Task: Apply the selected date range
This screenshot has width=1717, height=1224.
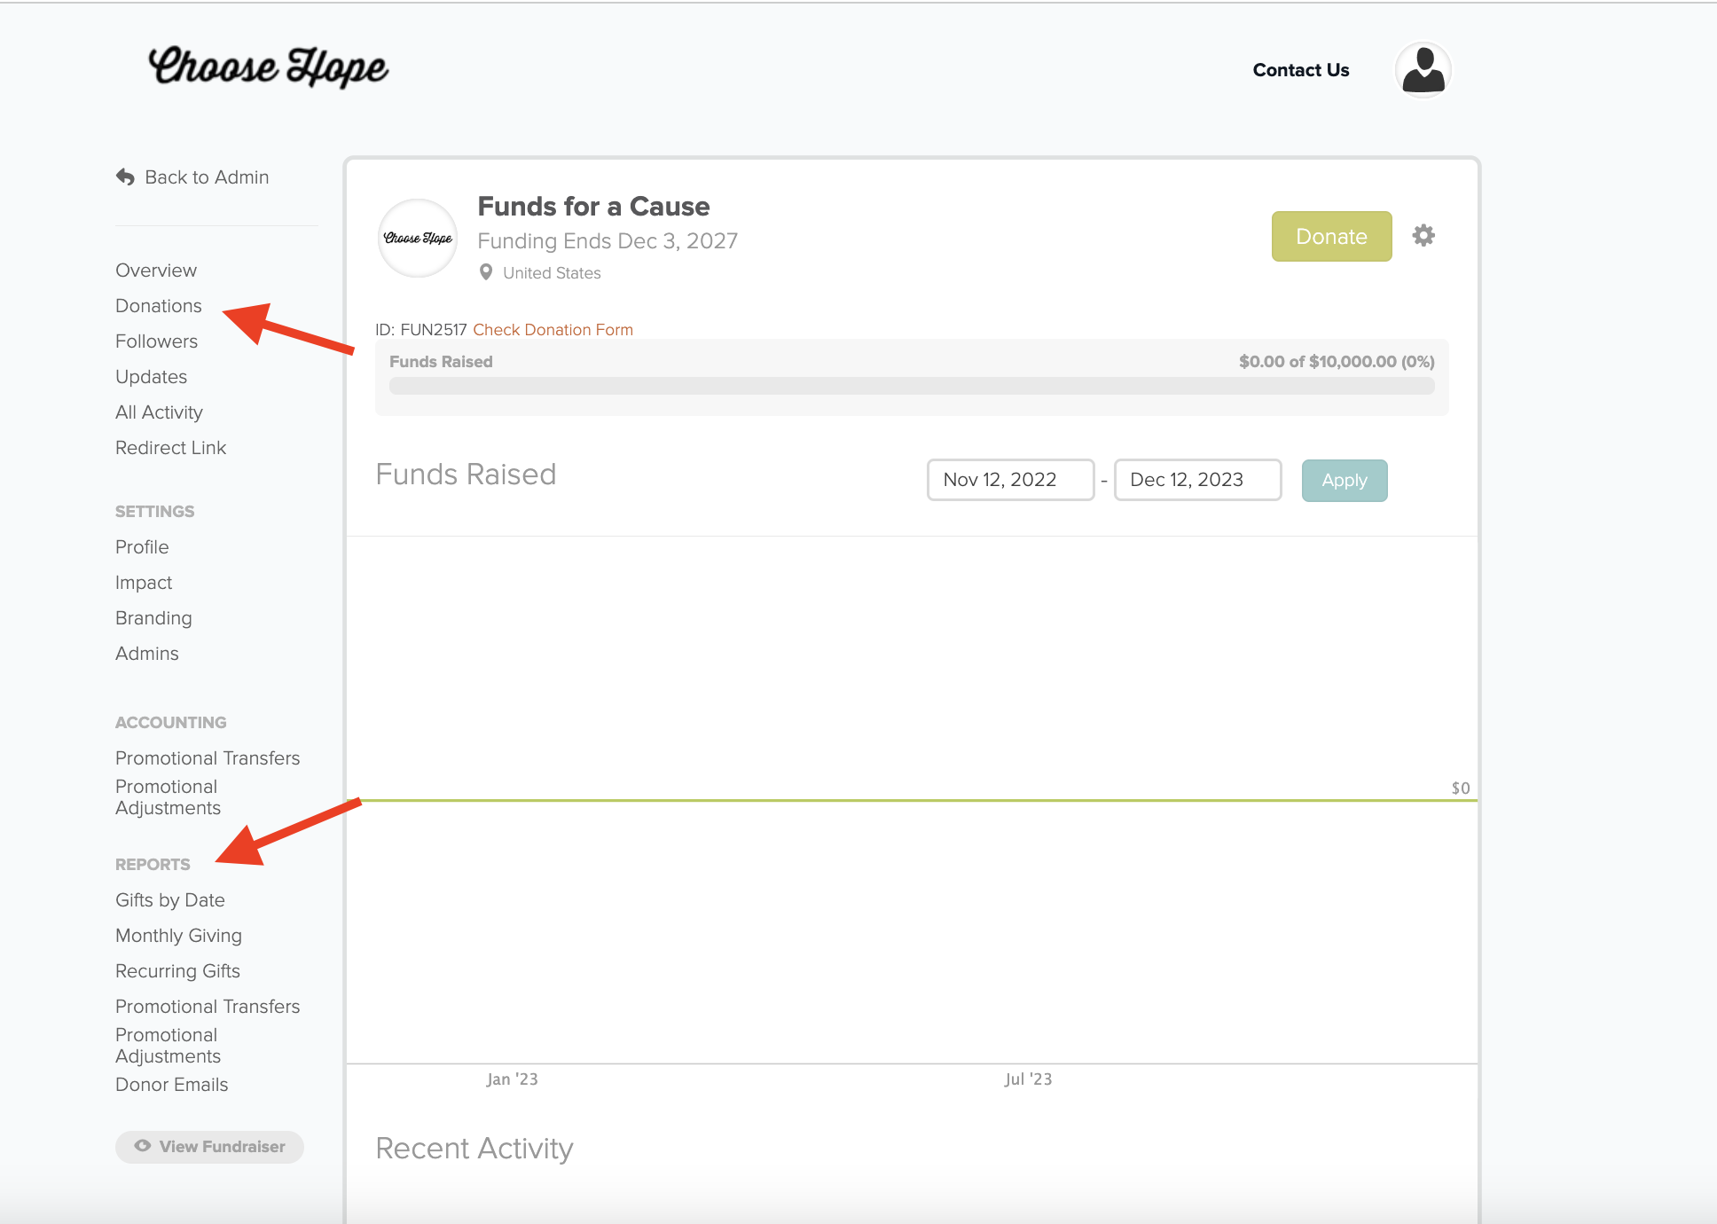Action: [1344, 480]
